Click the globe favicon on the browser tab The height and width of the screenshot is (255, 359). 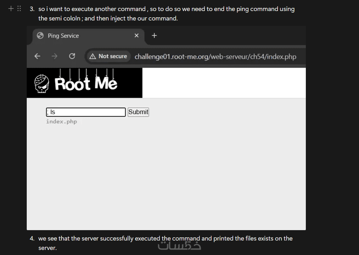pyautogui.click(x=40, y=36)
